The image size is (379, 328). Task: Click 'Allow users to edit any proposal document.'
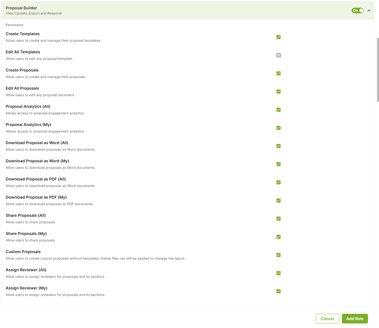pyautogui.click(x=40, y=95)
